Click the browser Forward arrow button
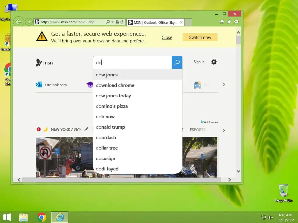 coord(29,22)
